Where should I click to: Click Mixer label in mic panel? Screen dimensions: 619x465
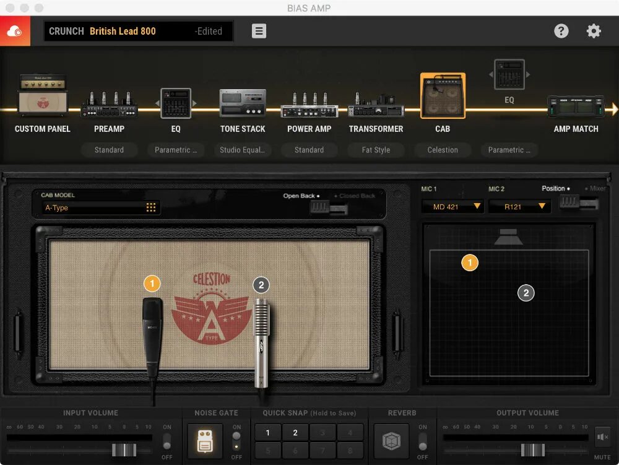597,188
